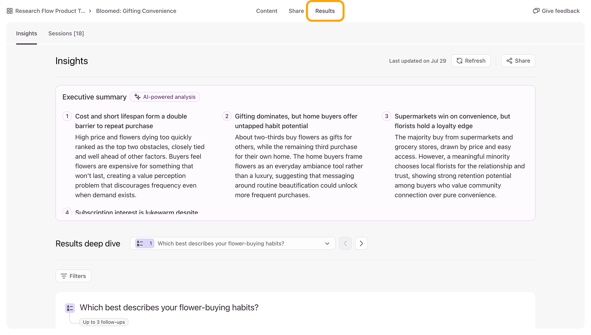Select the Results tab
The width and height of the screenshot is (591, 335).
tap(325, 11)
